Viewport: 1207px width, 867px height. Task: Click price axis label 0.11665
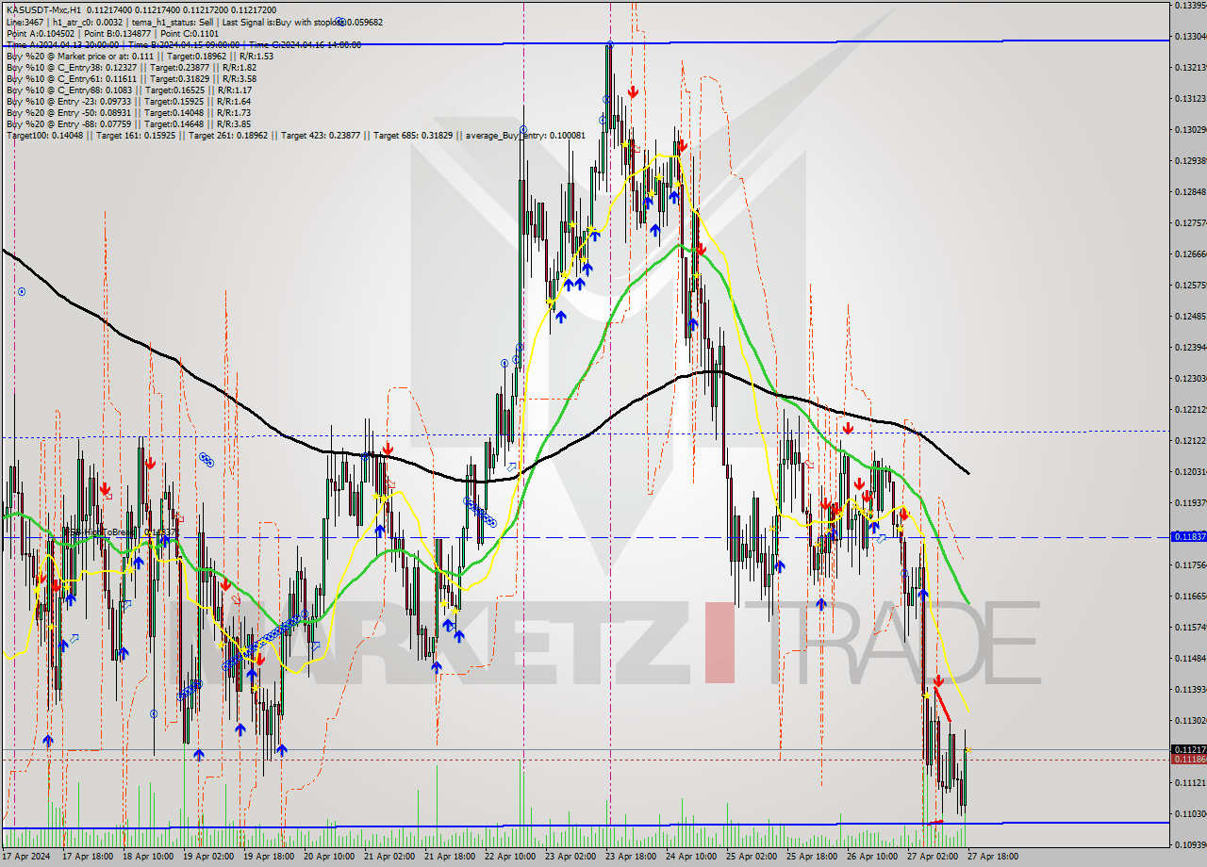1190,596
